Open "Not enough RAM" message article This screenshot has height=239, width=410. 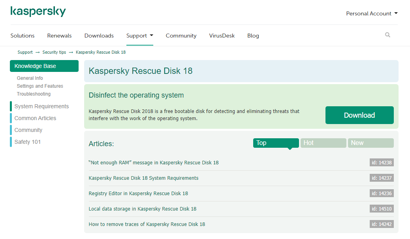tap(154, 163)
